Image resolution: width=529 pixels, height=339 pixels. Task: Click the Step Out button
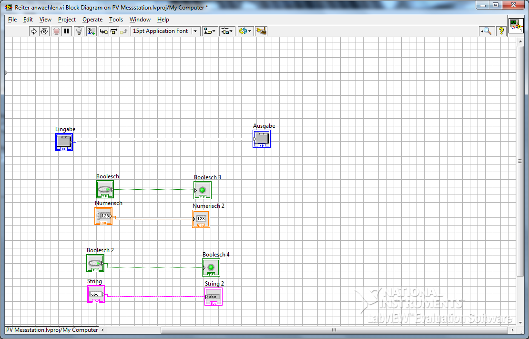124,31
